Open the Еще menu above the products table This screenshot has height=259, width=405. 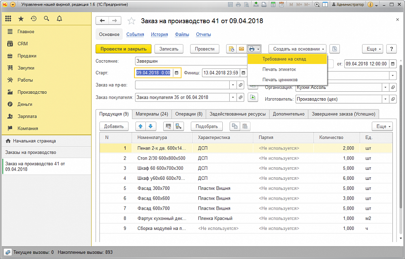click(382, 126)
